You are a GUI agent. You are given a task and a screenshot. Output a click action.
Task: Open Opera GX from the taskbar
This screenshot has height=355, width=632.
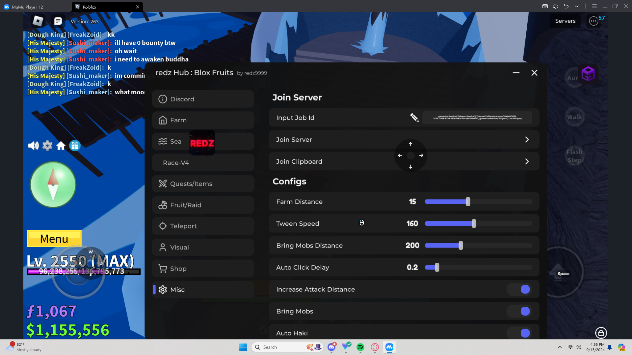point(375,347)
